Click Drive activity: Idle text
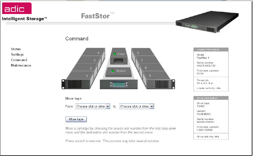Image resolution: width=253 pixels, height=156 pixels. coord(208,137)
